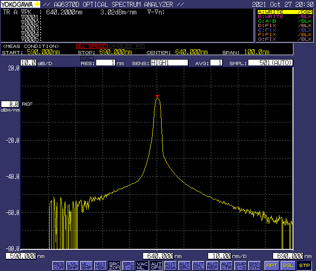Image resolution: width=316 pixels, height=271 pixels.
Task: Edit the 590.000 nm axis start field
Action: 21,256
